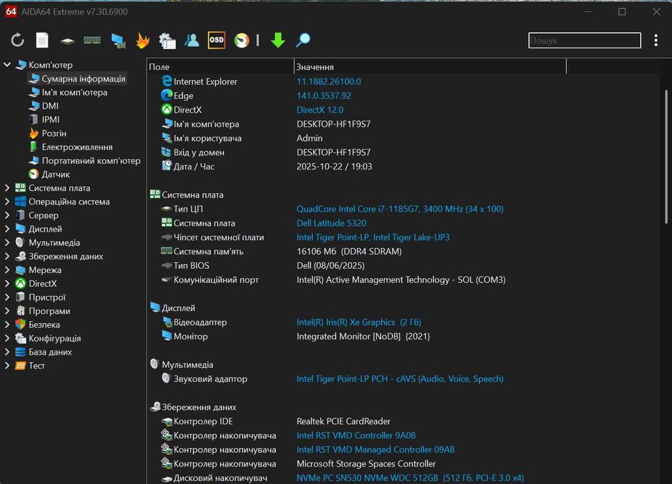
Task: Select the Системна пам'ять row label
Action: 208,251
